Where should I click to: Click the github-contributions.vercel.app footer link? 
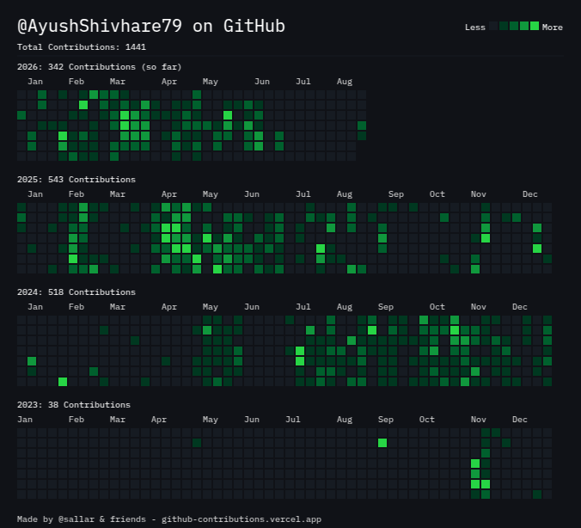[242, 519]
